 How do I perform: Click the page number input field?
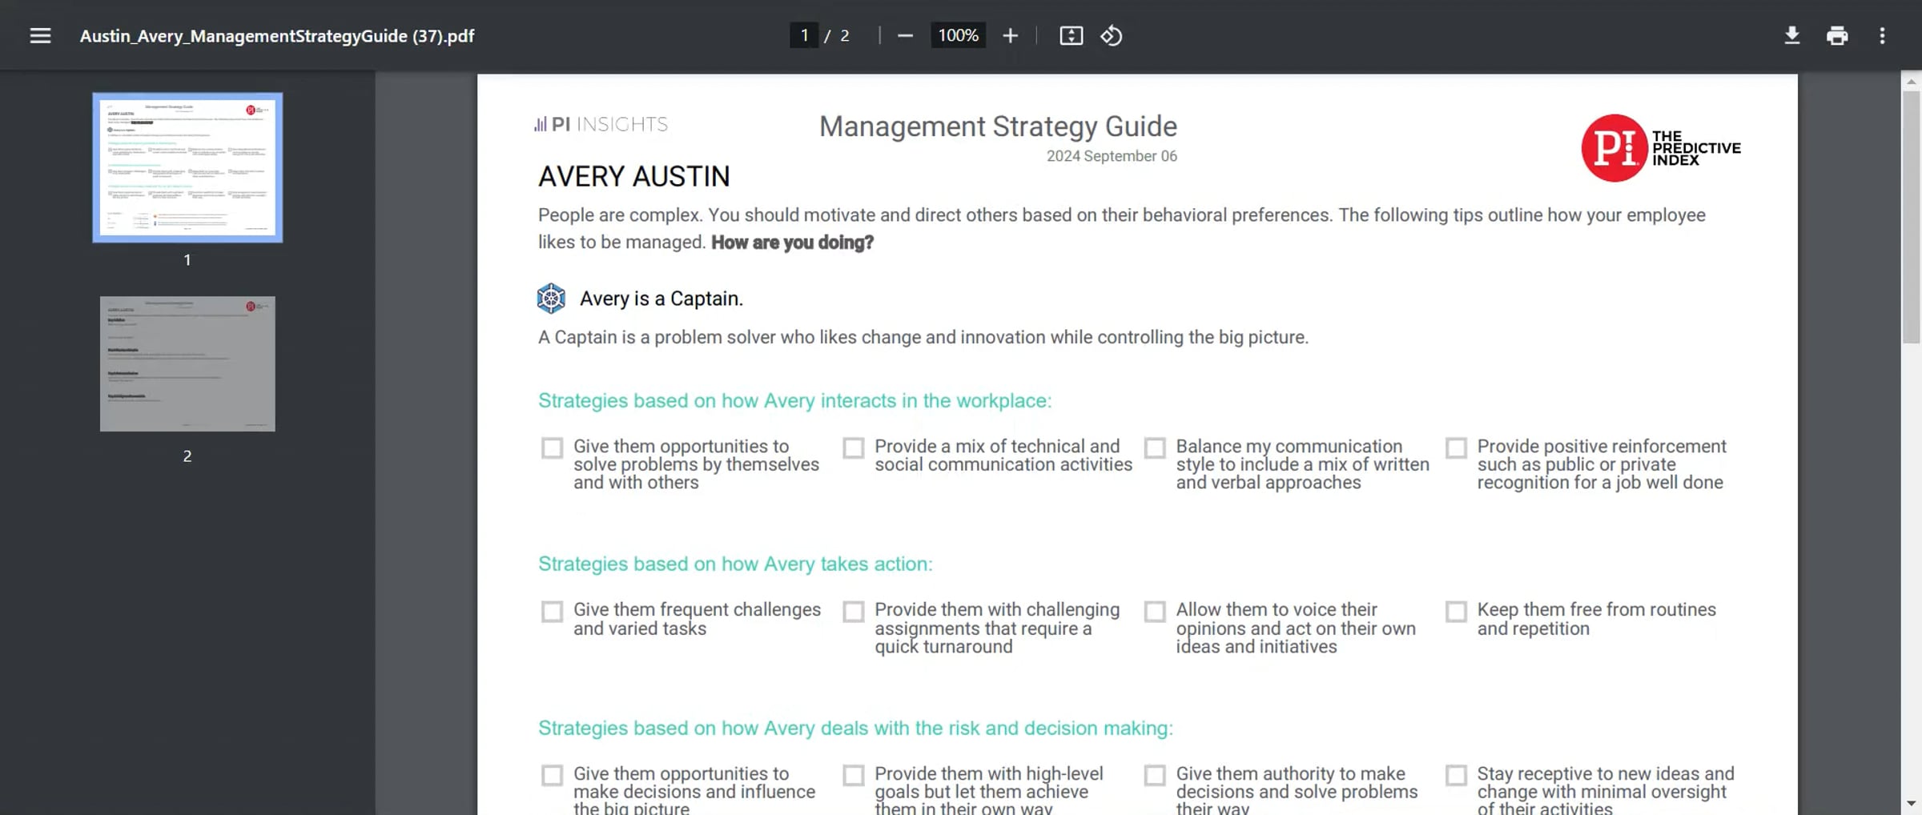click(804, 35)
